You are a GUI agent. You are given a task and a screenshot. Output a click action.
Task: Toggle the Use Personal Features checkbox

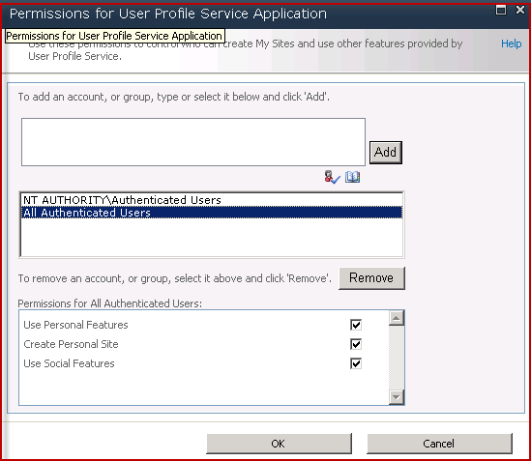point(356,325)
